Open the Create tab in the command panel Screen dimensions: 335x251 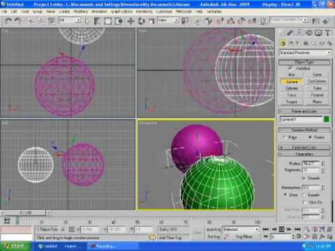(x=282, y=33)
